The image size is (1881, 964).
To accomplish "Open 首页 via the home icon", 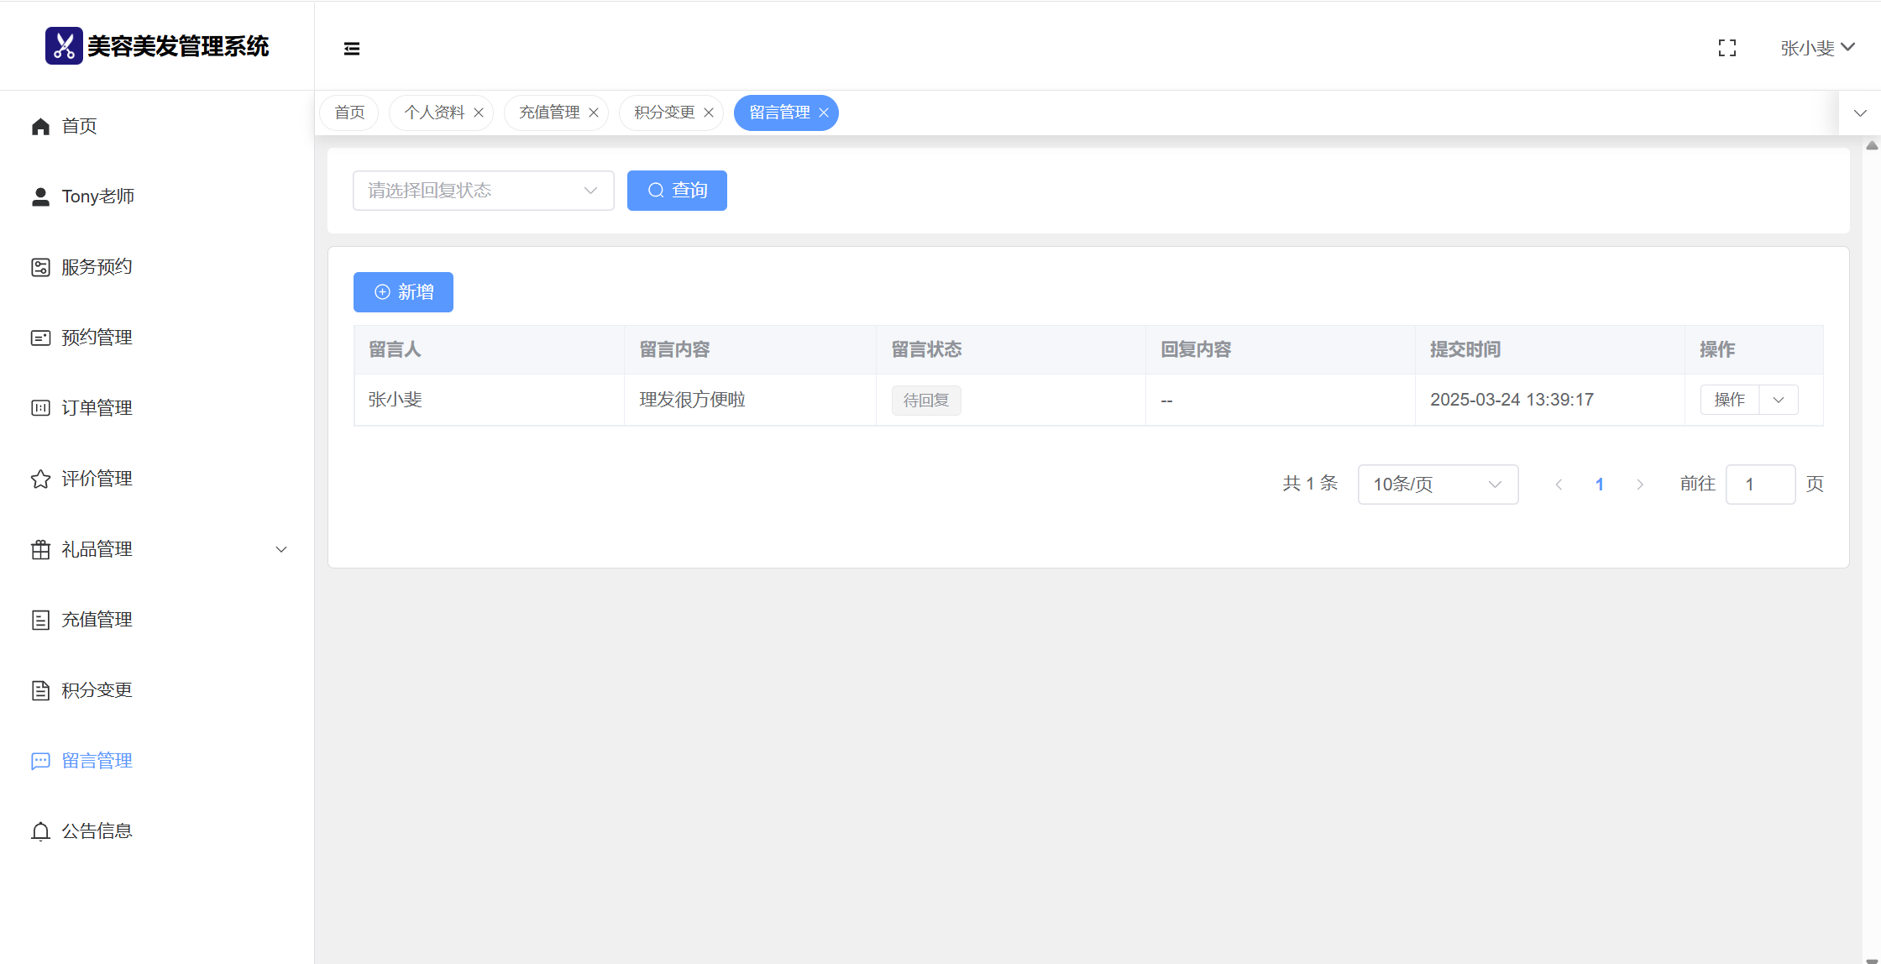I will click(x=40, y=126).
